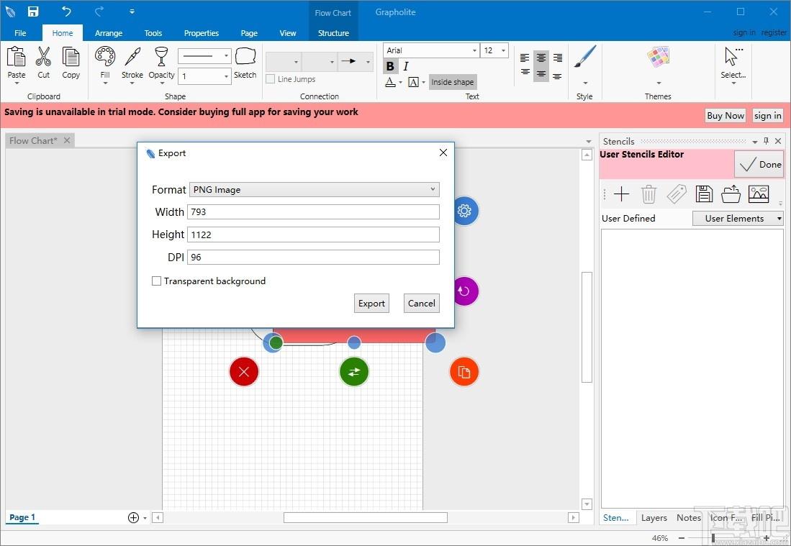Image resolution: width=791 pixels, height=546 pixels.
Task: Apply bold text formatting
Action: click(x=390, y=66)
